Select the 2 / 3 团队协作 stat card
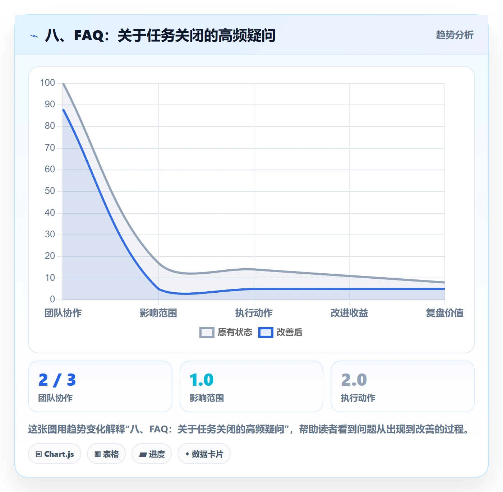 click(x=100, y=386)
